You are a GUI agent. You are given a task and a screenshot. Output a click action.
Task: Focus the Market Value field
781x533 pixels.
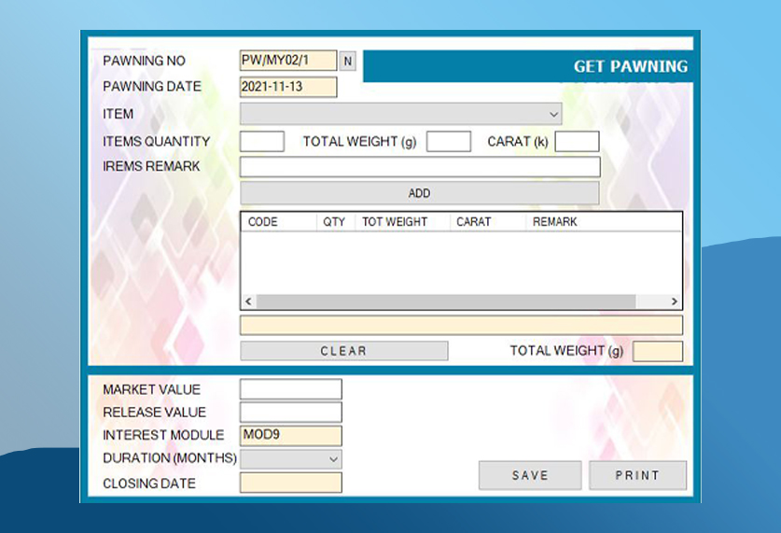pos(290,389)
